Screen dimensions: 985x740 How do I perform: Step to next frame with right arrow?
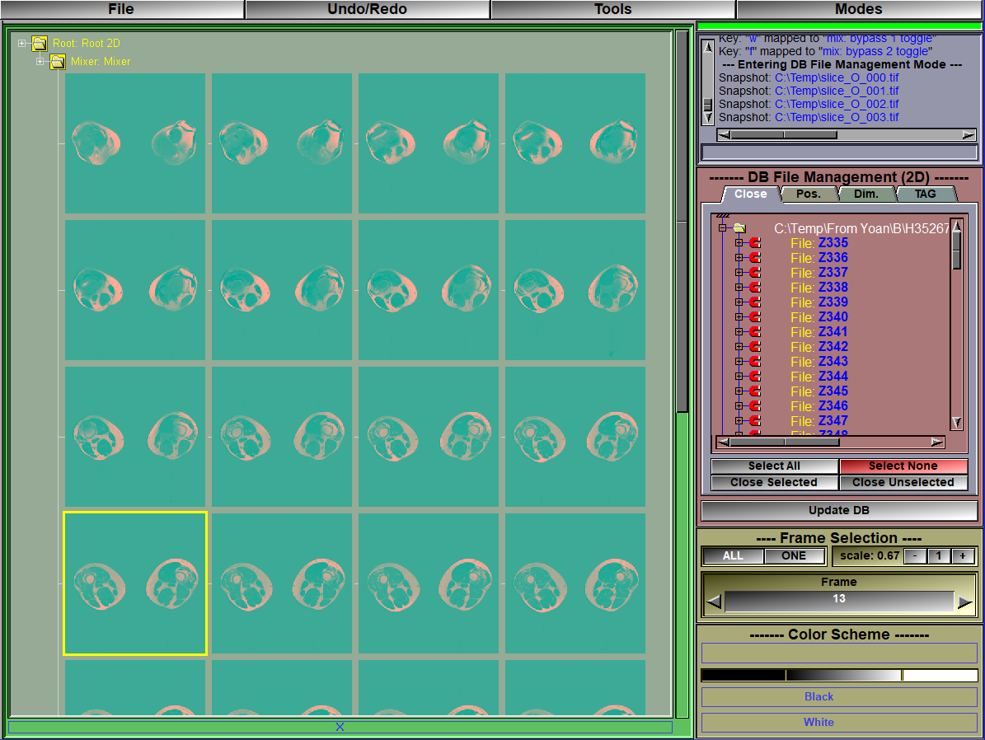point(965,602)
